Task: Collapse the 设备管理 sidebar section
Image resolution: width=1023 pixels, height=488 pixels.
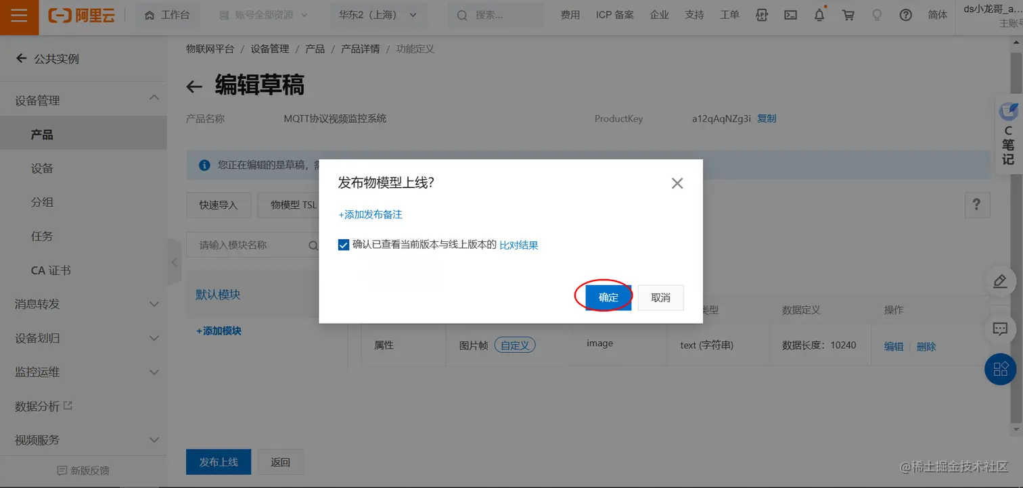Action: tap(83, 100)
